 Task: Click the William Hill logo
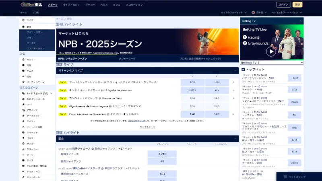coord(31,4)
